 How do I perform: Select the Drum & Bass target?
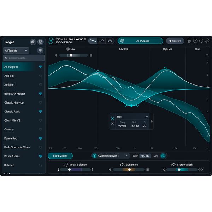(x=23, y=156)
